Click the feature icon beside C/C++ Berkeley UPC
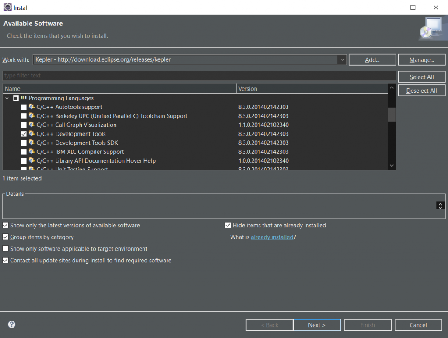 click(x=31, y=115)
